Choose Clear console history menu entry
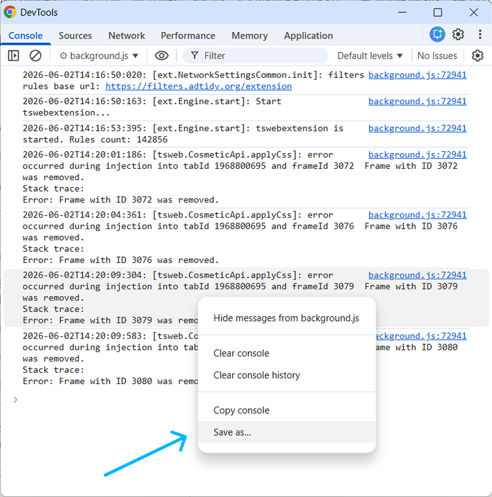This screenshot has height=497, width=492. (x=287, y=375)
